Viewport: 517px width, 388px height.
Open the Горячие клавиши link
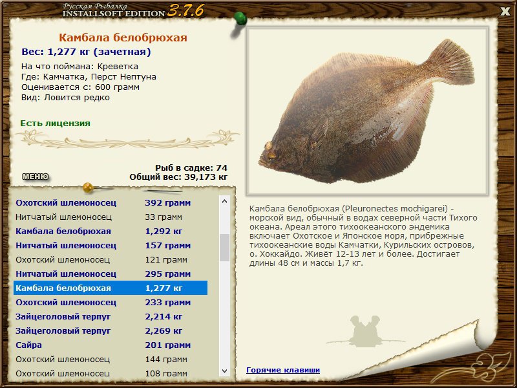[x=282, y=370]
